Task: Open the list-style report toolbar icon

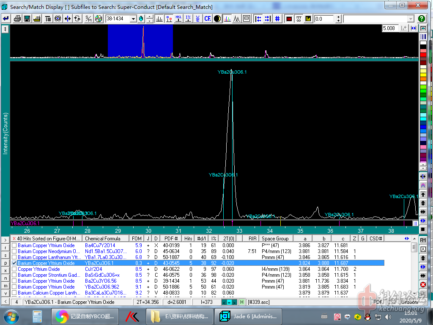Action: click(48, 19)
